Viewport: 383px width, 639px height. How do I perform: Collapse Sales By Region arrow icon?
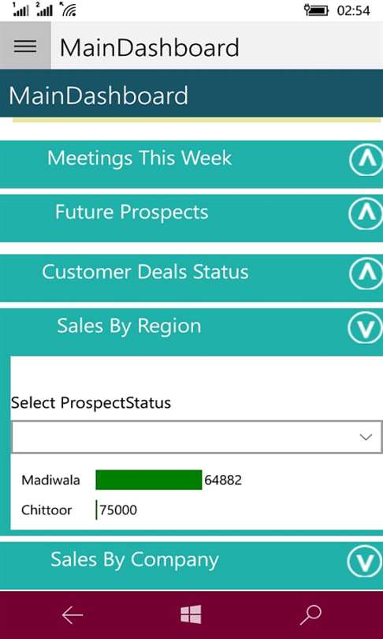365,327
